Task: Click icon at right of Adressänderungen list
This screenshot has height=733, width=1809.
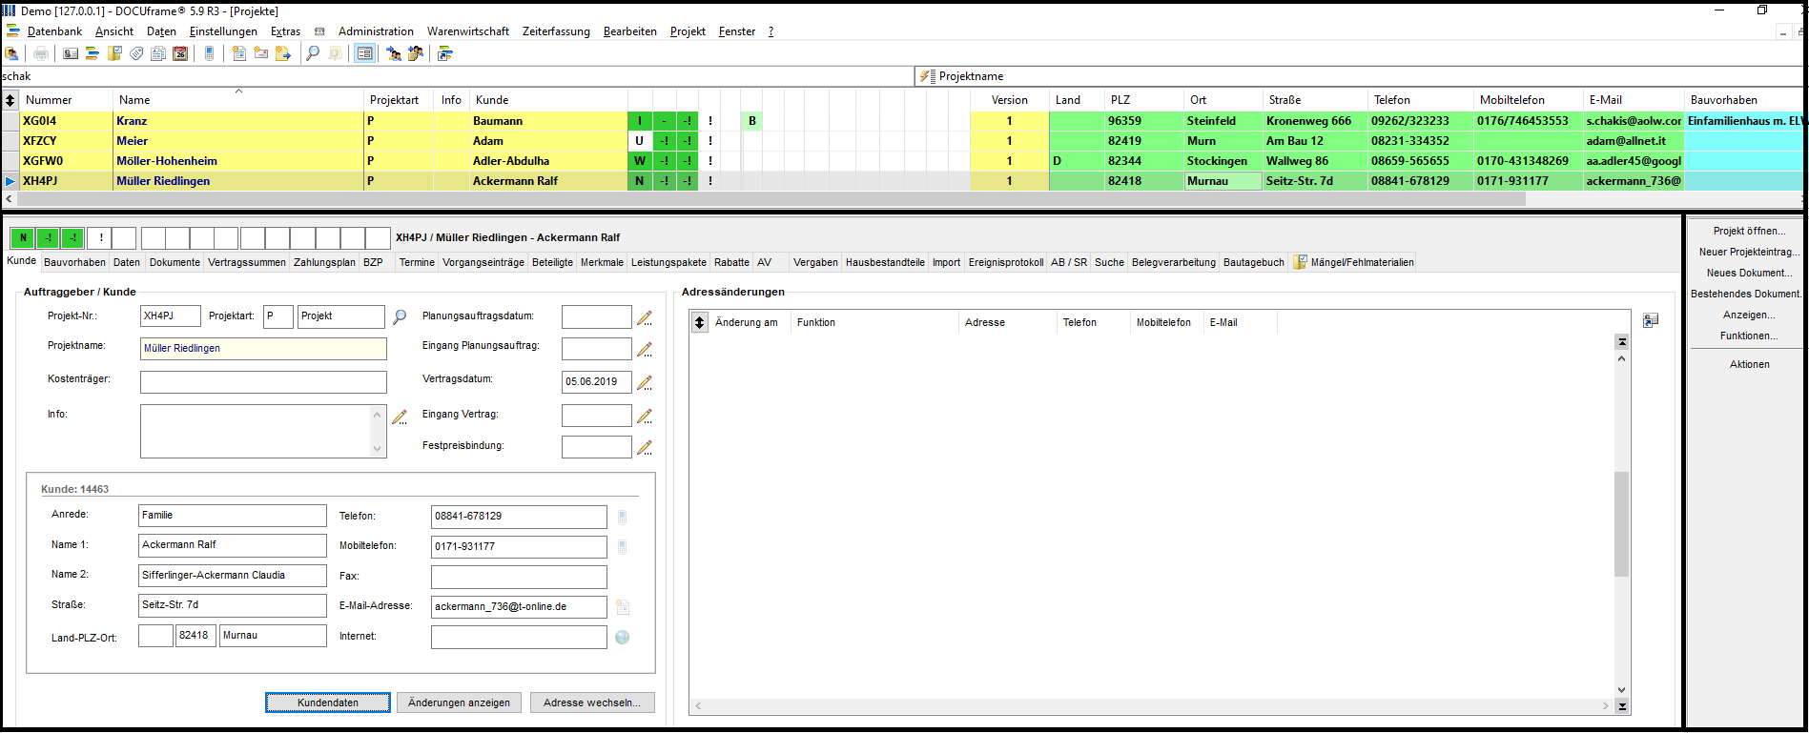Action: 1651,320
